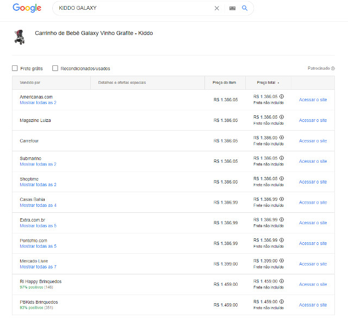Open the Google logo homepage link

[x=27, y=8]
